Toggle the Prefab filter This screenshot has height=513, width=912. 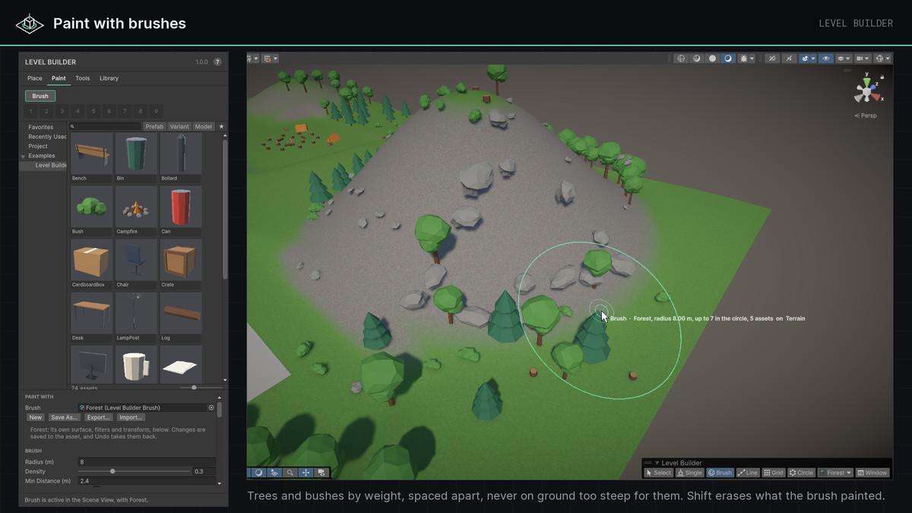154,126
